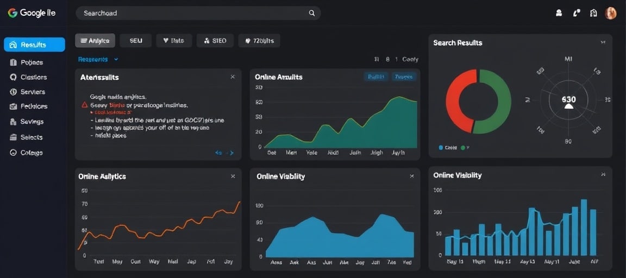
Task: Click the Online Arsuilts panel title
Action: point(279,77)
